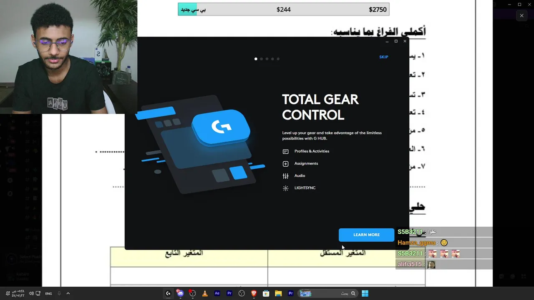
Task: Maximize the G HUB window
Action: 396,41
